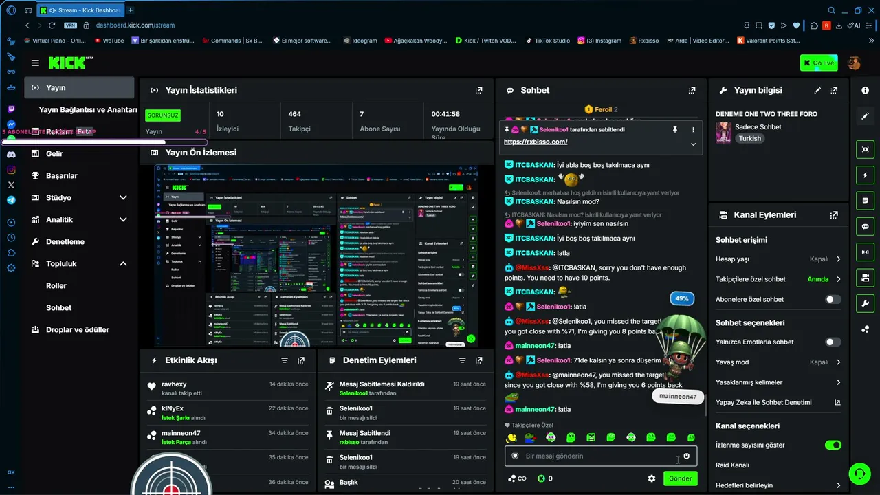Pop out the Denetim Eylemleri panel

[x=479, y=360]
